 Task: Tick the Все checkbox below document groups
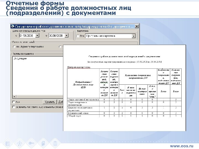point(14,102)
